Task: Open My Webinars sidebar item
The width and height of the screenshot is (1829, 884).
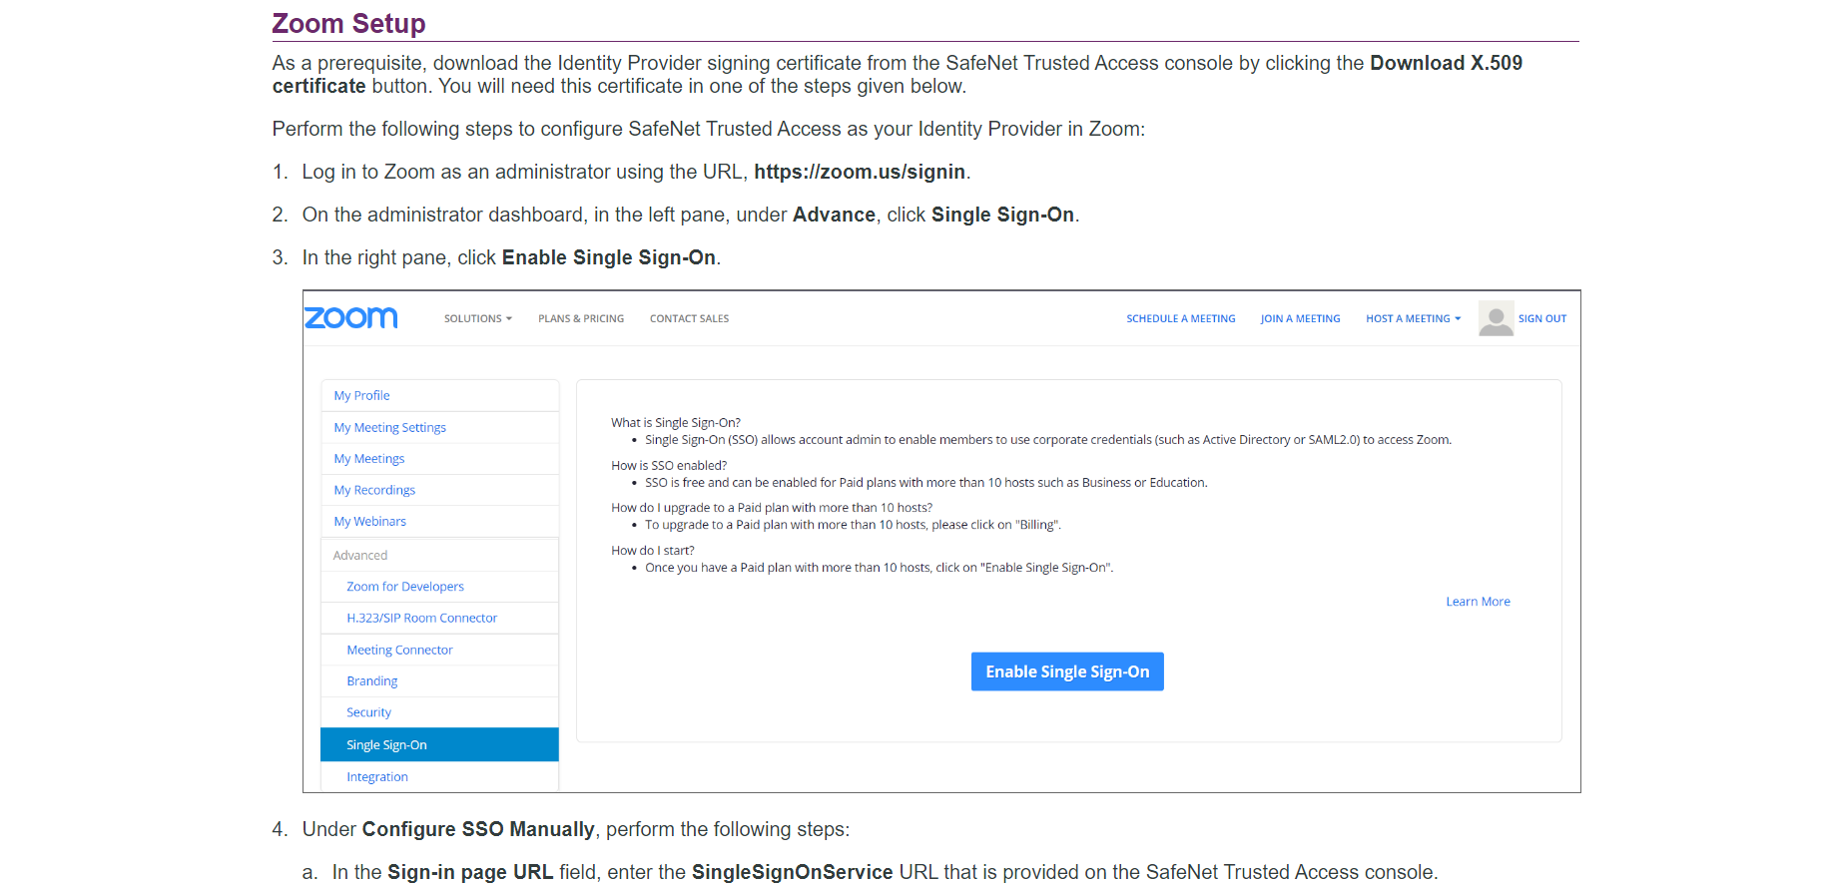Action: point(369,522)
